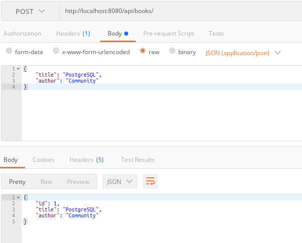Viewport: 302px width, 243px height.
Task: Open the response Headers (5) tab
Action: pyautogui.click(x=87, y=160)
